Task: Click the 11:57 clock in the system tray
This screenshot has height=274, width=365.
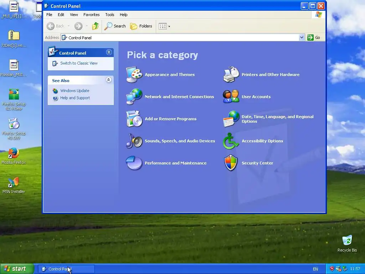Action: pyautogui.click(x=355, y=269)
